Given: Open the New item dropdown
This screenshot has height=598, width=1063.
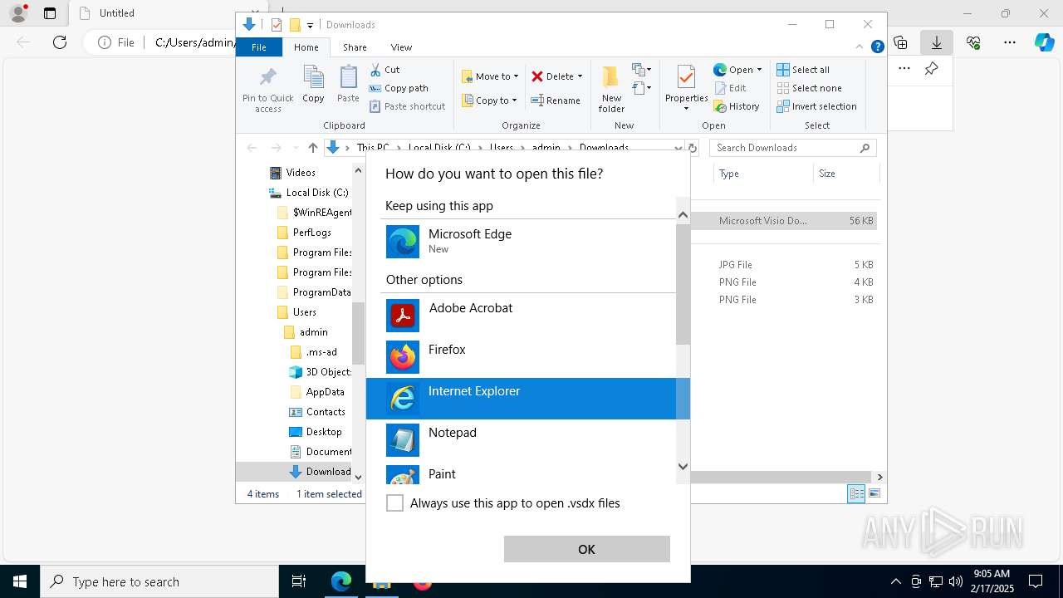Looking at the screenshot, I should coord(642,69).
